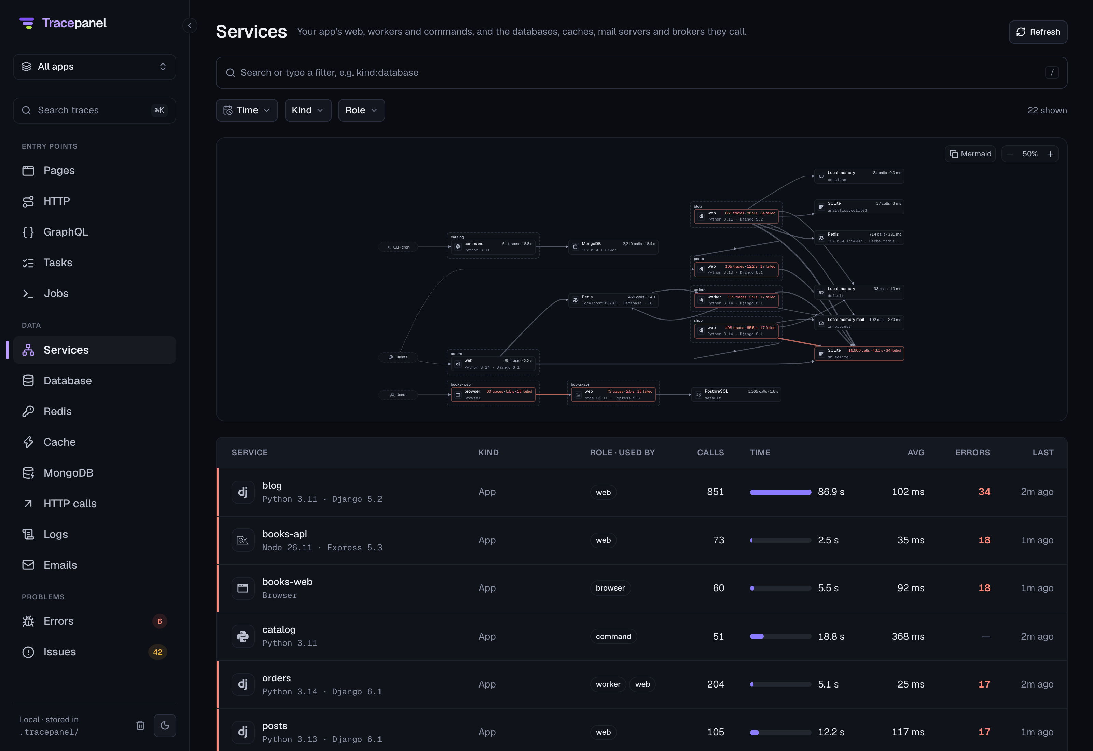Image resolution: width=1093 pixels, height=751 pixels.
Task: Click the Emails envelope icon
Action: 28,565
